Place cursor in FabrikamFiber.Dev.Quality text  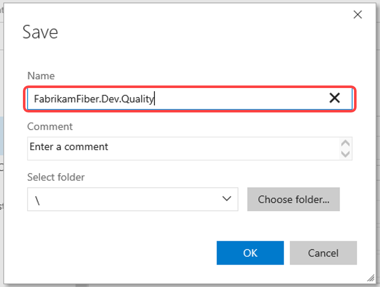(x=94, y=99)
